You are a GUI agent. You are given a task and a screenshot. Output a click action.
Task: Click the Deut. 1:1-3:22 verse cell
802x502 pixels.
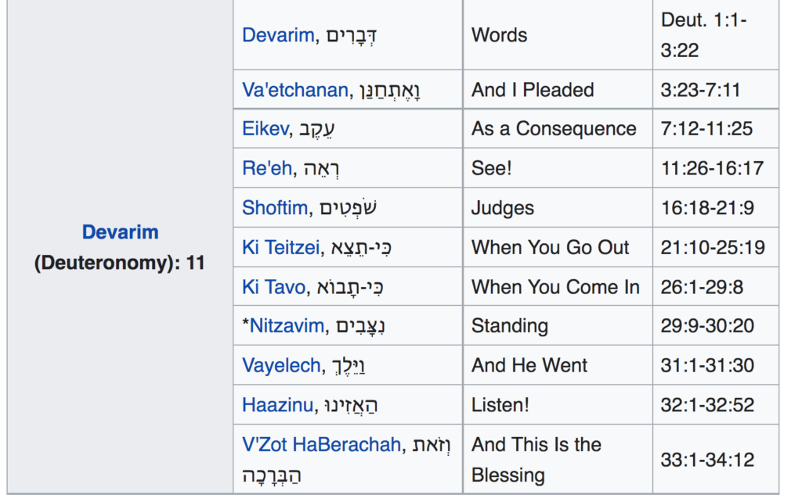click(704, 35)
